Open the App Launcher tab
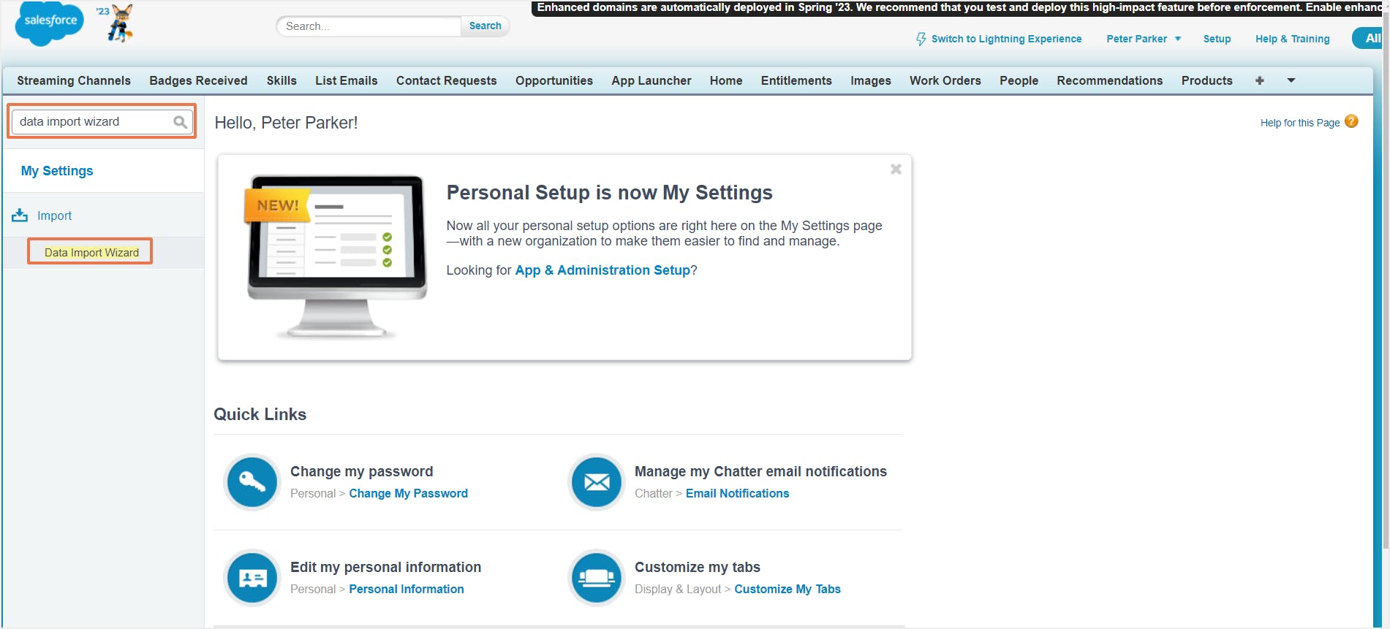Screen dimensions: 1390x629 coord(651,80)
